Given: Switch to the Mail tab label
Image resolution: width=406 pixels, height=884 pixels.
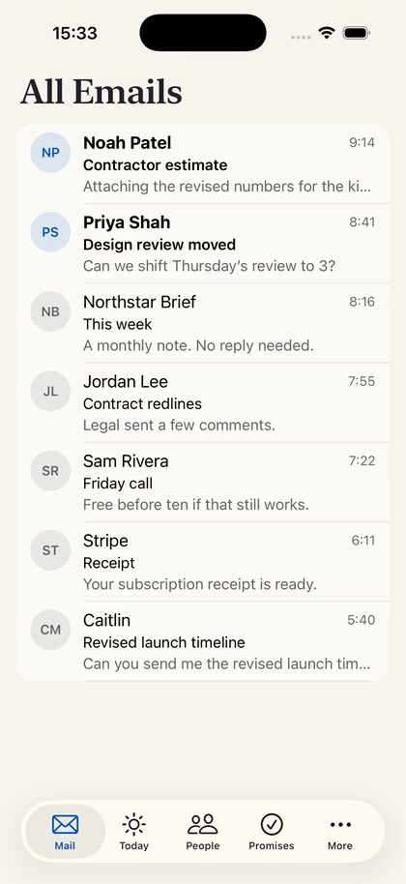Looking at the screenshot, I should coord(65,845).
